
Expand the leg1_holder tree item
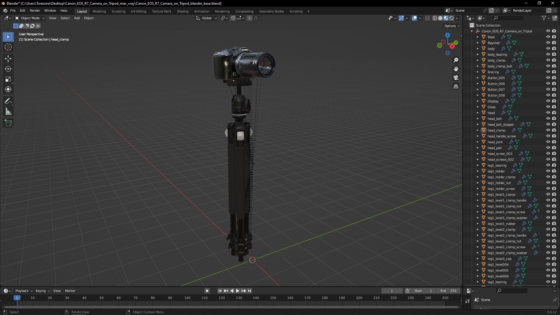point(478,171)
